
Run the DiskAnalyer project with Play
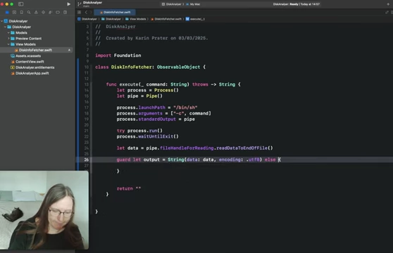coord(68,4)
